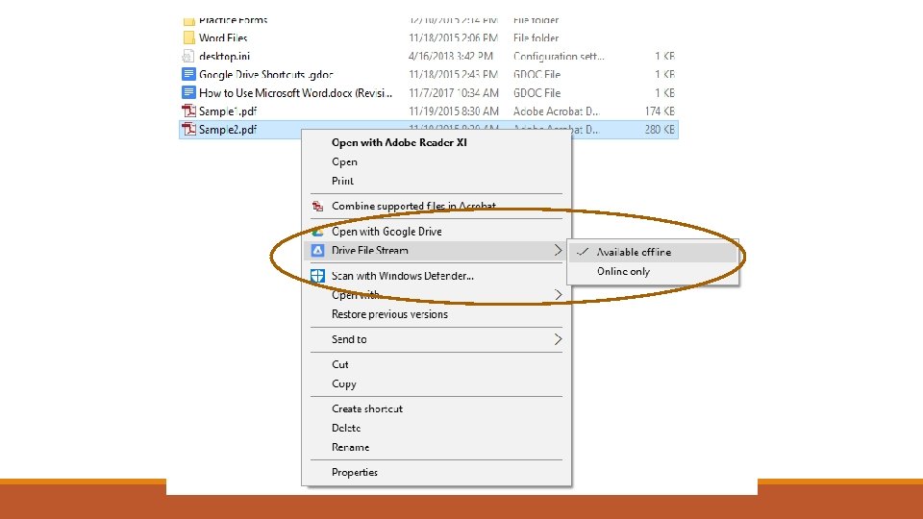
Task: Click the Adobe Acrobat type of Sample1.pdf
Action: 557,111
